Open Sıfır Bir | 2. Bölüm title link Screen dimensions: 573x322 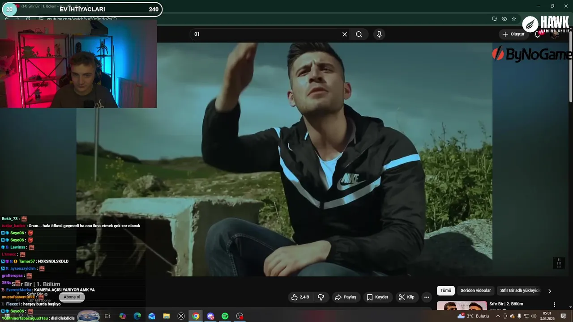(506, 304)
